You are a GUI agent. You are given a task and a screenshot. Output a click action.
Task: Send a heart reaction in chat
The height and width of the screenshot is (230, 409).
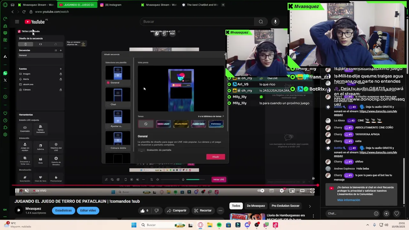[397, 213]
